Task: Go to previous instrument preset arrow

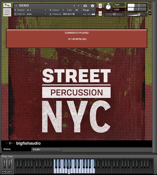Action: 74,6
